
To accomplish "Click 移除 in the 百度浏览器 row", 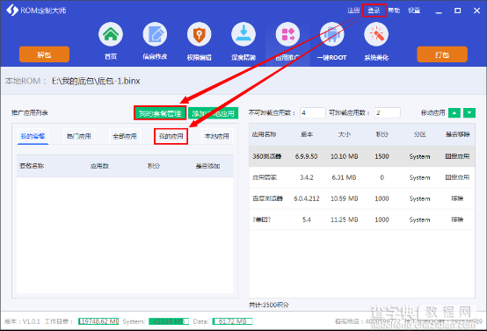I will [x=457, y=198].
